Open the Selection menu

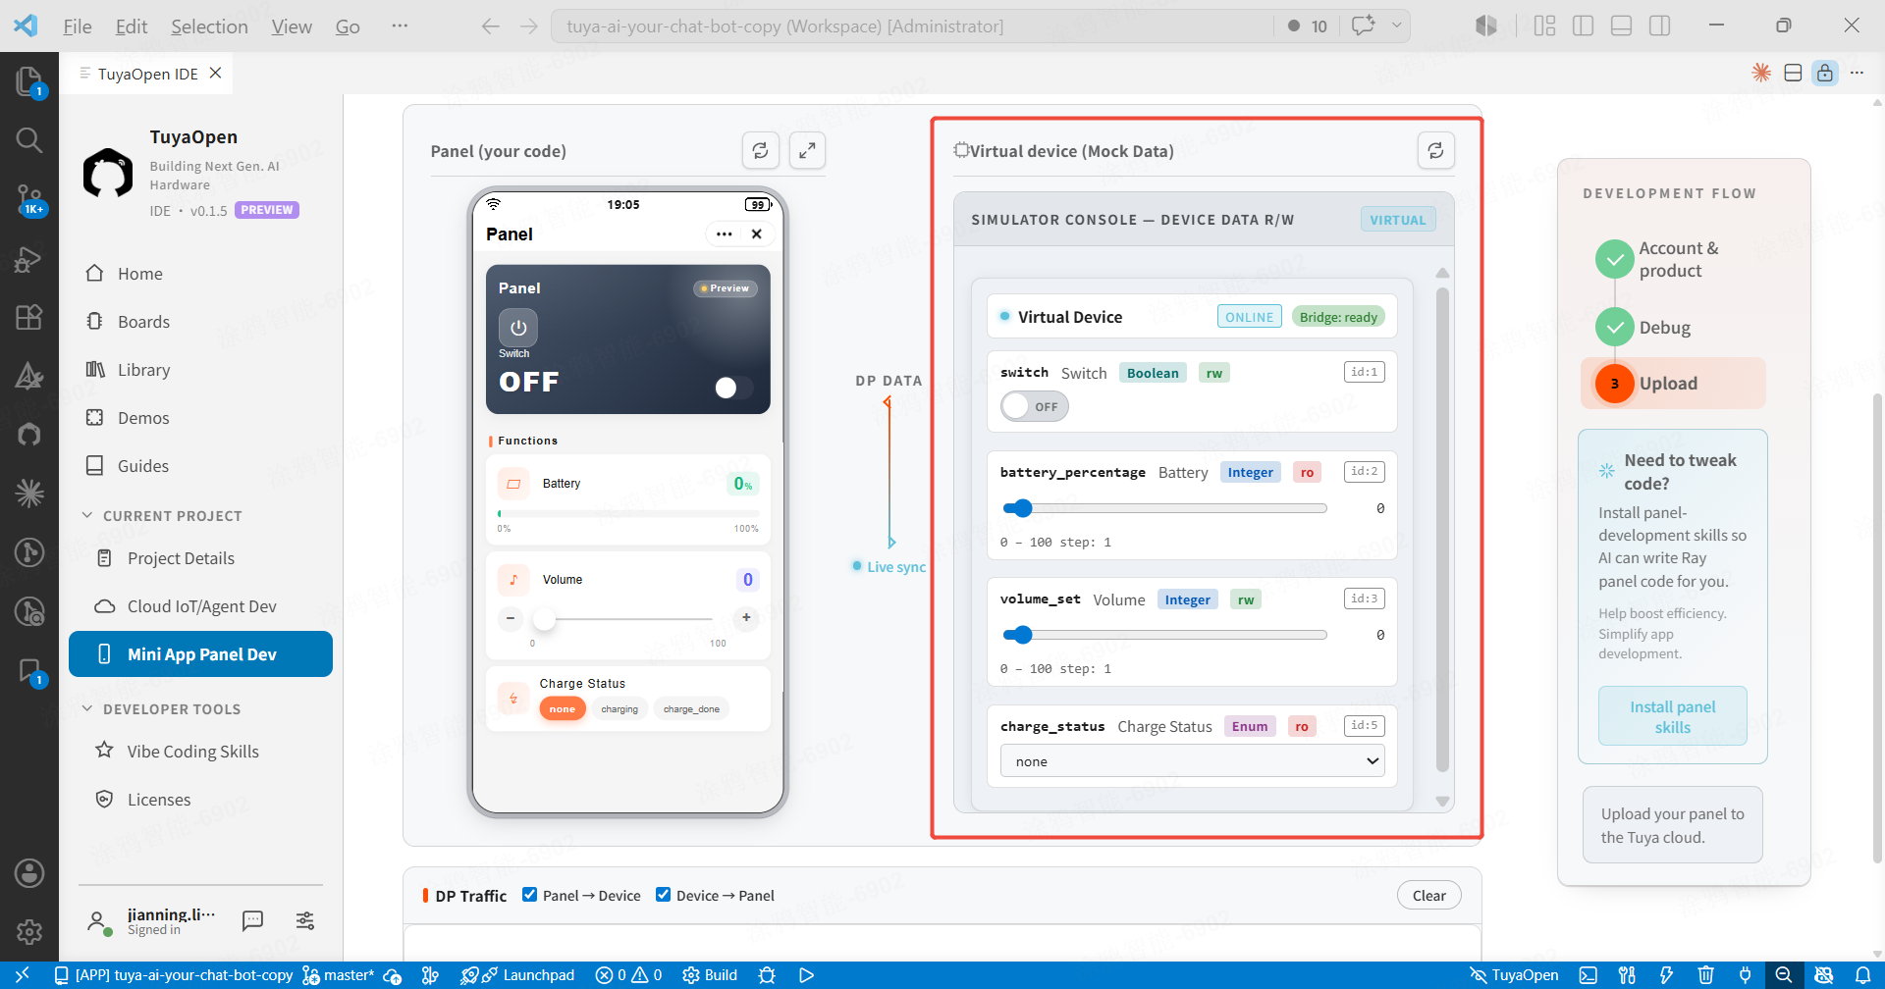209,26
